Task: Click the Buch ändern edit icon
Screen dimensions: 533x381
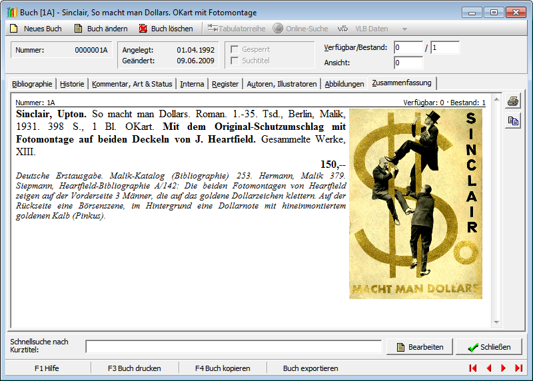Action: pos(78,29)
